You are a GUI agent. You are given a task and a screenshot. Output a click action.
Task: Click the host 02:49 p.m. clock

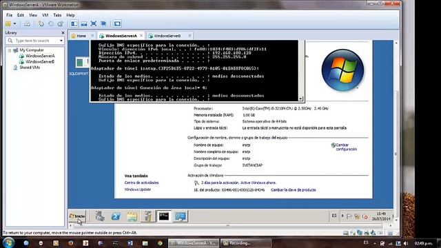coord(424,243)
